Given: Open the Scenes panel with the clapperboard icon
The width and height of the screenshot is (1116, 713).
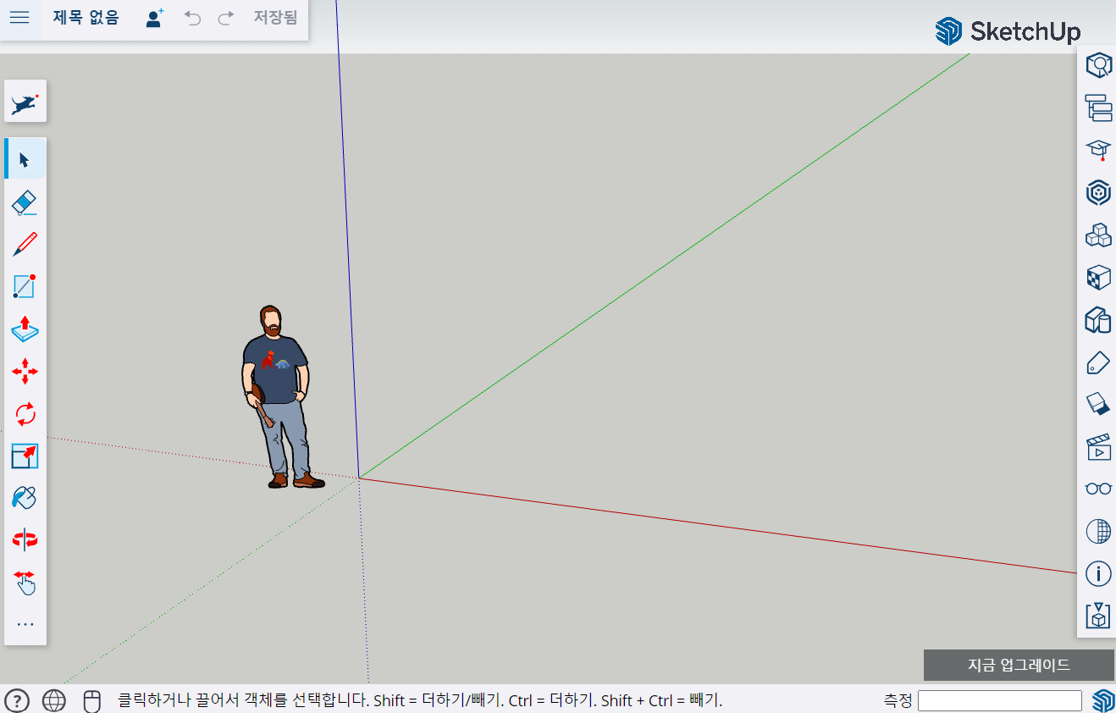Looking at the screenshot, I should click(1097, 446).
